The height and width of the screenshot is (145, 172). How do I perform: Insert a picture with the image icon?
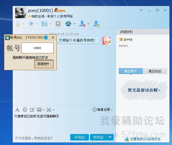[x=39, y=110]
